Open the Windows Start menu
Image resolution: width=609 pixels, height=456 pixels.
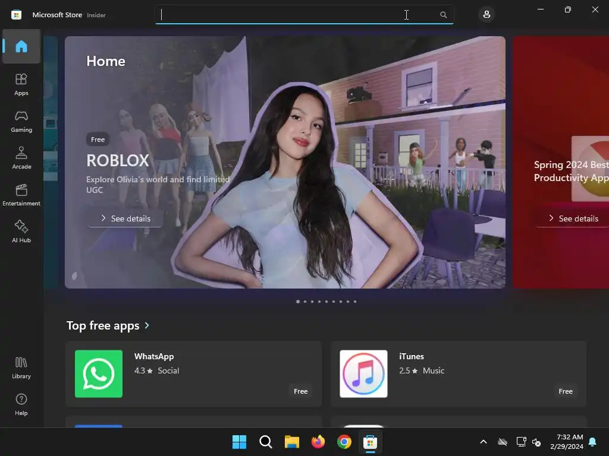[239, 442]
